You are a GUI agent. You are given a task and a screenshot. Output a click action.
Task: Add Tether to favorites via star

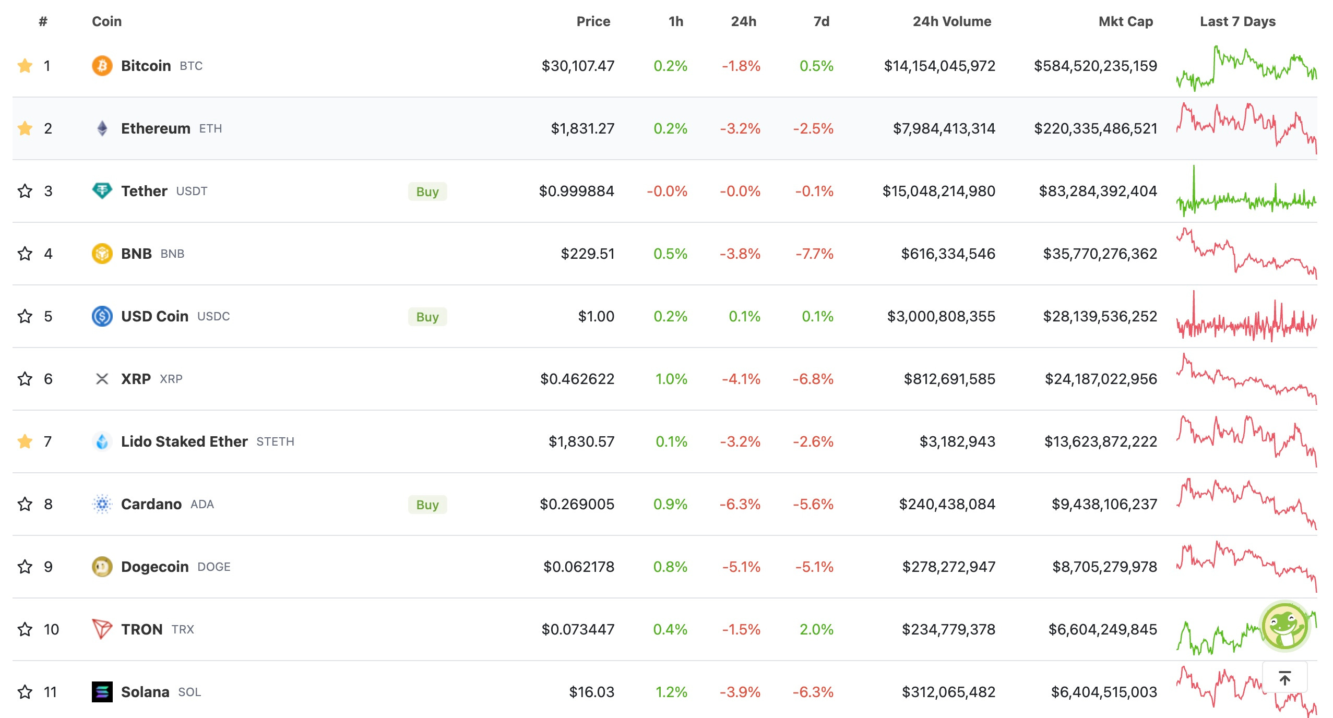25,191
